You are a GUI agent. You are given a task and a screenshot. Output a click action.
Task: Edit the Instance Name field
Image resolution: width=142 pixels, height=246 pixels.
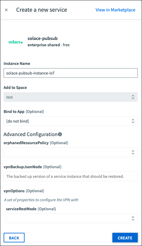point(71,73)
